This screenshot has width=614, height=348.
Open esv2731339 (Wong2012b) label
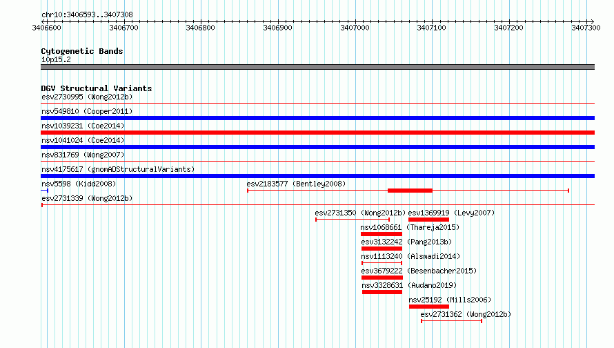87,198
